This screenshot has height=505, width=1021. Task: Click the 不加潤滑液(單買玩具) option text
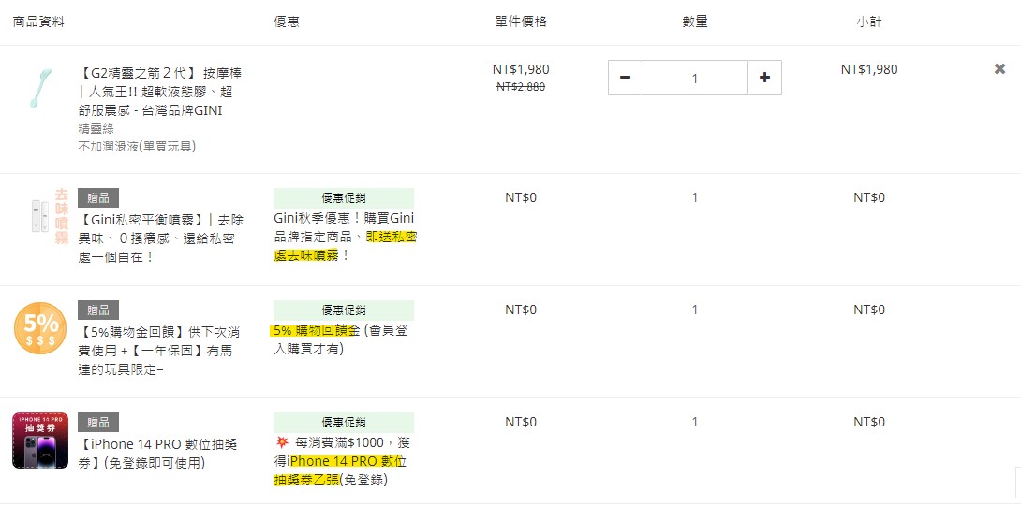pyautogui.click(x=137, y=146)
